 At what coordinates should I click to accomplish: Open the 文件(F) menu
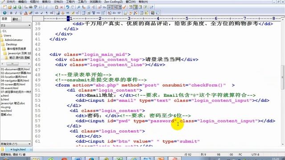(x=11, y=2)
